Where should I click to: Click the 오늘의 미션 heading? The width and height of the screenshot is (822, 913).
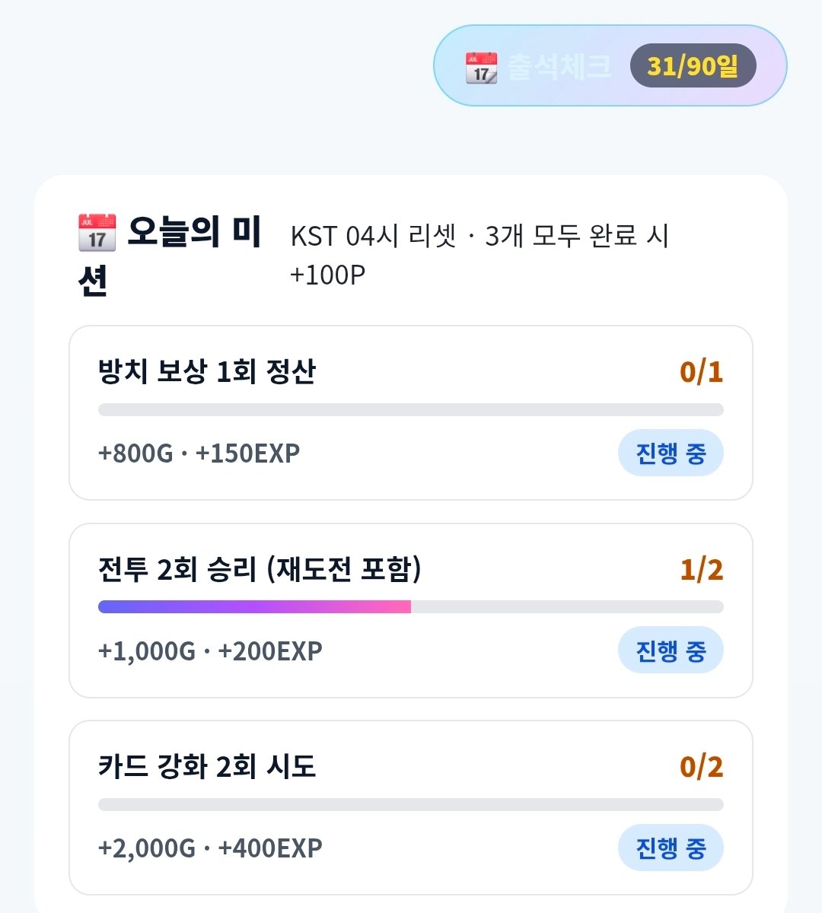[169, 256]
